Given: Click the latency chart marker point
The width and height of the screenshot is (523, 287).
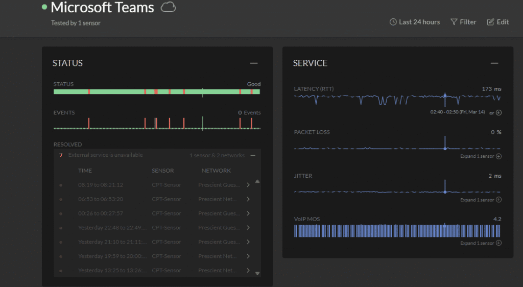Looking at the screenshot, I should (445, 96).
